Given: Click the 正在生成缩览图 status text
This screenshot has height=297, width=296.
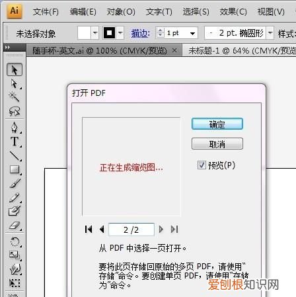Looking at the screenshot, I should (x=131, y=167).
